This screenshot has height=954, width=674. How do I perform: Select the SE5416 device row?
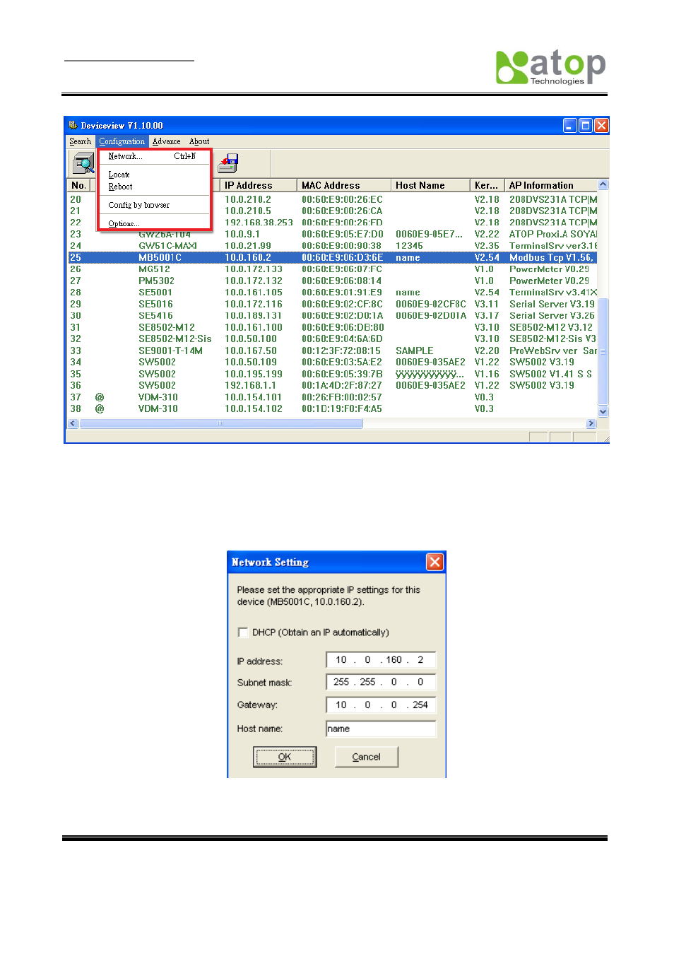(333, 316)
